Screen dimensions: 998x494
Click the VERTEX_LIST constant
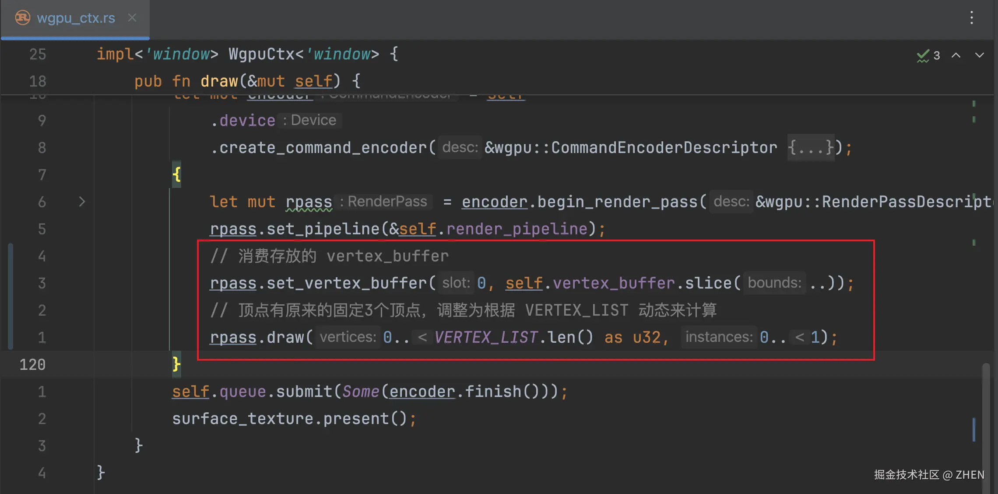pos(486,337)
